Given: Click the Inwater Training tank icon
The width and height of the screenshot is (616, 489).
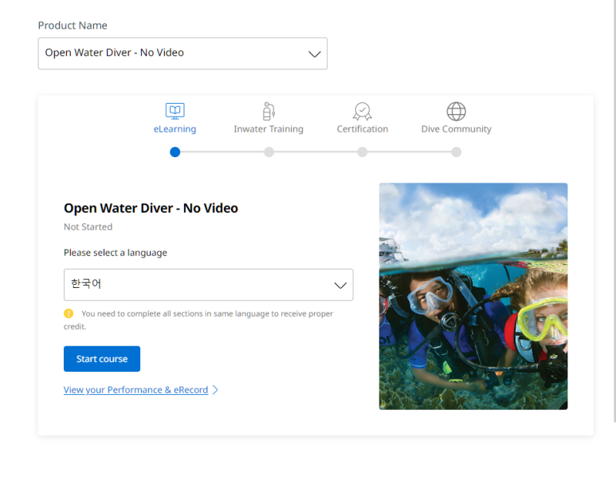Looking at the screenshot, I should [269, 111].
